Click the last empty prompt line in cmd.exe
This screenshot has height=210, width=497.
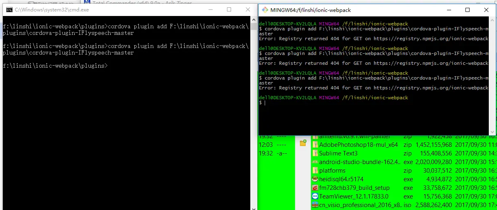(55, 66)
